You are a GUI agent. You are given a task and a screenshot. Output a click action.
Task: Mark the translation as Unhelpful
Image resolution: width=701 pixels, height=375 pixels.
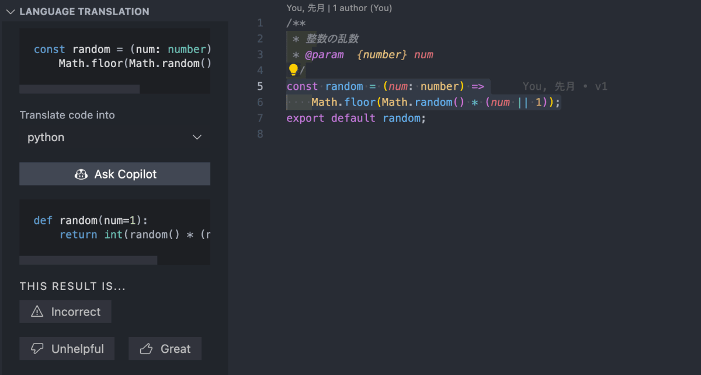(67, 348)
